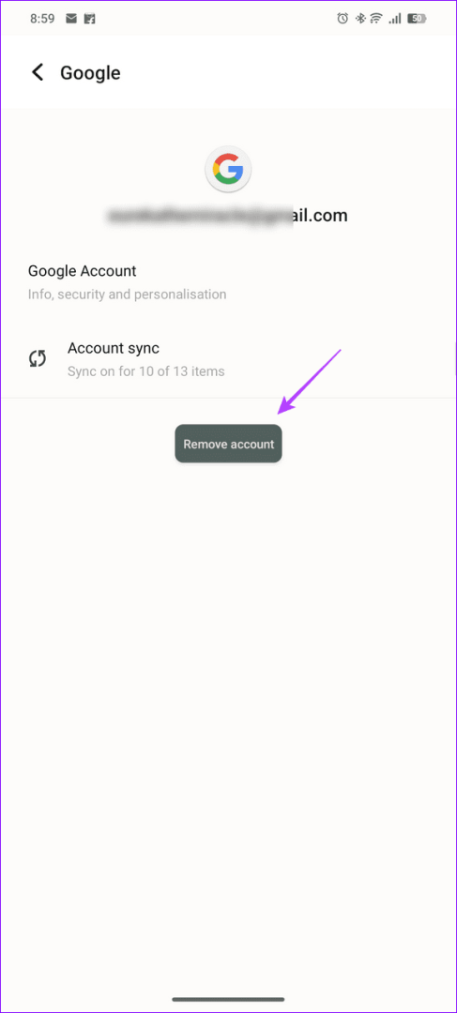The width and height of the screenshot is (457, 1013).
Task: Tap the back arrow beside Google
Action: (x=38, y=71)
